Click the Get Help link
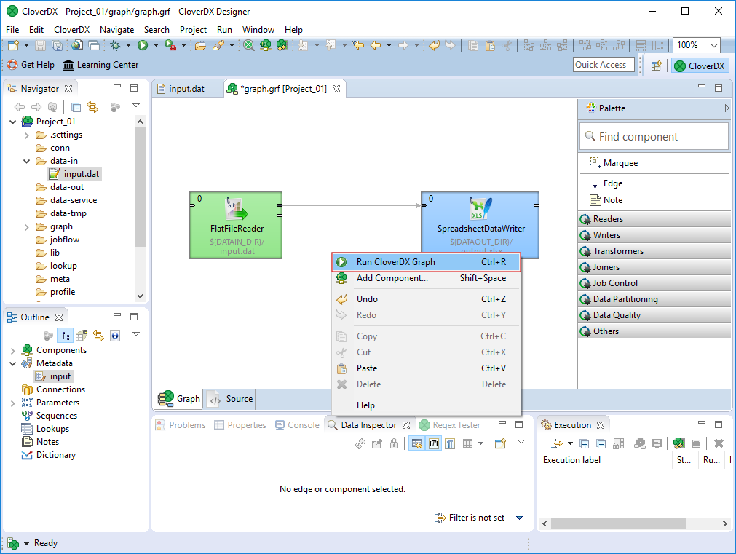Screen dimensions: 736x554 (x=31, y=65)
